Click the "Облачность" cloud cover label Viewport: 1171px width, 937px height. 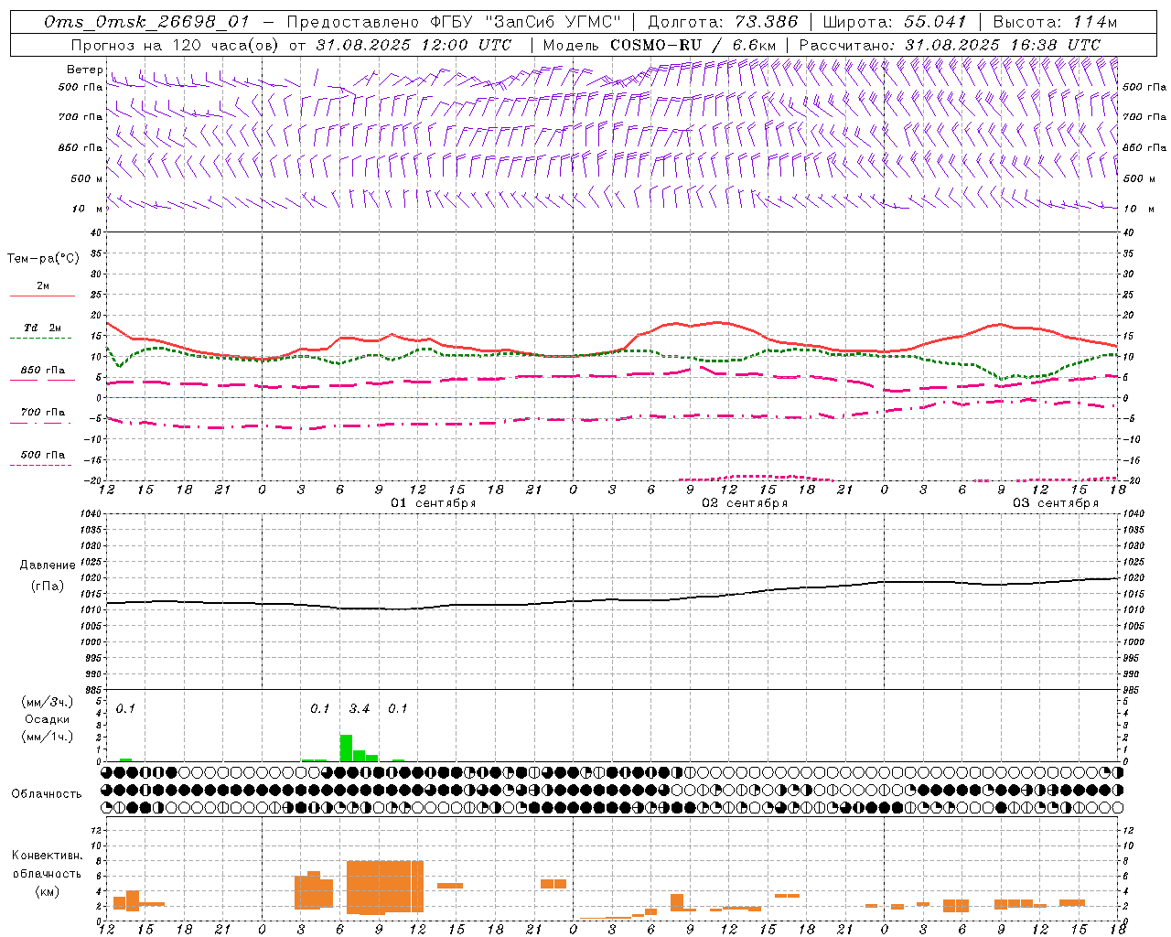[47, 793]
